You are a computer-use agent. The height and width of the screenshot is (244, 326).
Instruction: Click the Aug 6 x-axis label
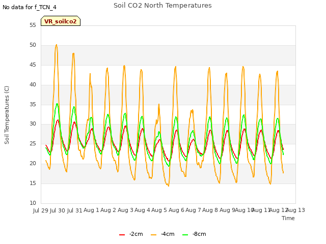click(x=176, y=210)
